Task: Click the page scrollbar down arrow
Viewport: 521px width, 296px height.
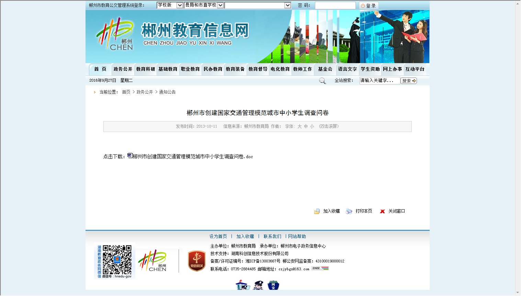Action: point(518,293)
